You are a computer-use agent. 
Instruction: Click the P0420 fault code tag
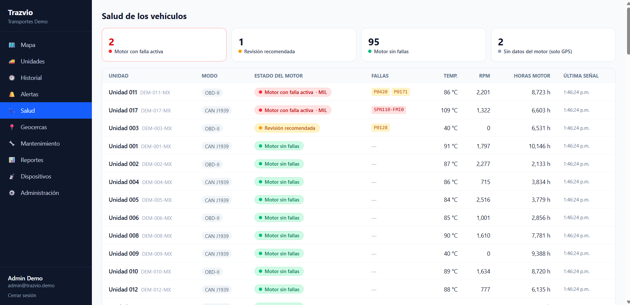click(380, 92)
